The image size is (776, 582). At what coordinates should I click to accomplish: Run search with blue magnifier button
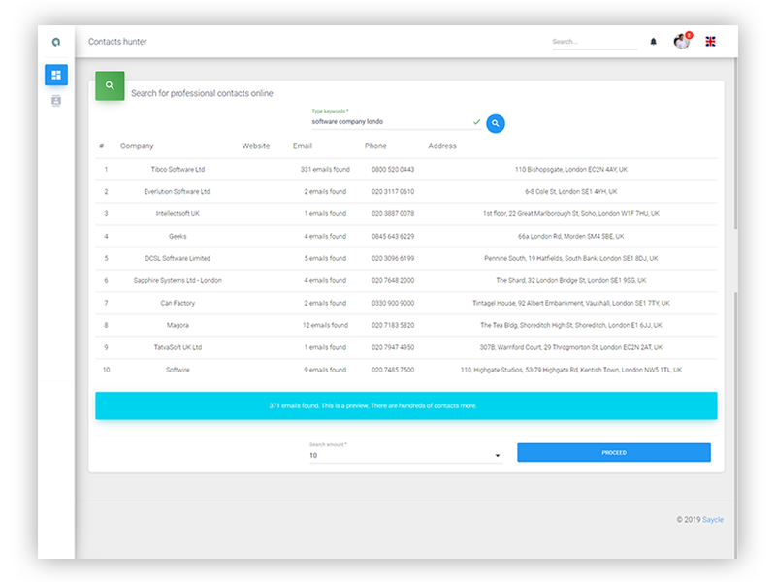pyautogui.click(x=496, y=123)
